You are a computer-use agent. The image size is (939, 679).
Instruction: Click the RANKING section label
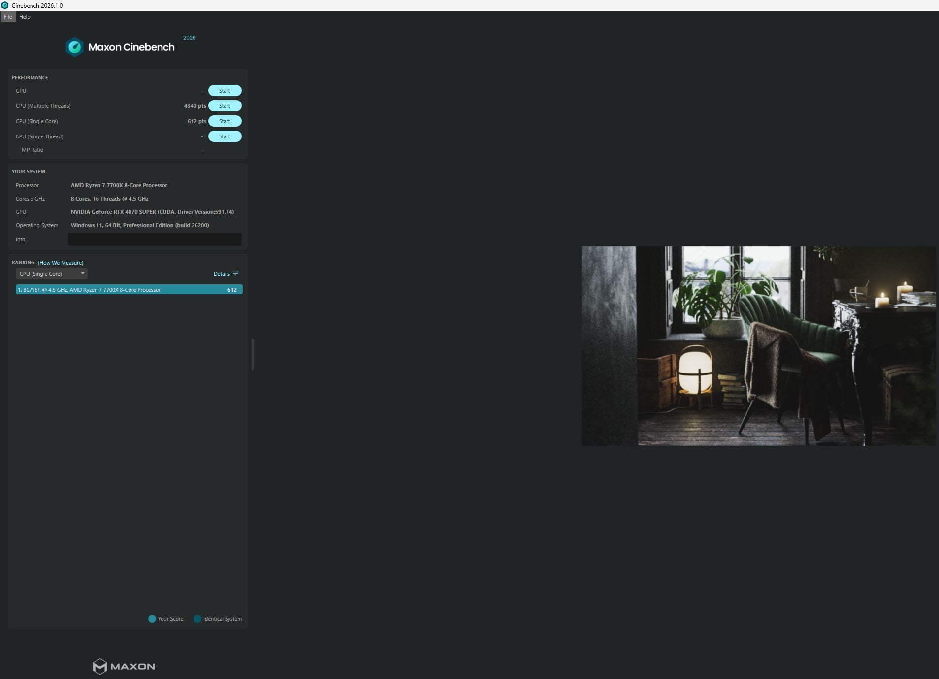pyautogui.click(x=23, y=263)
